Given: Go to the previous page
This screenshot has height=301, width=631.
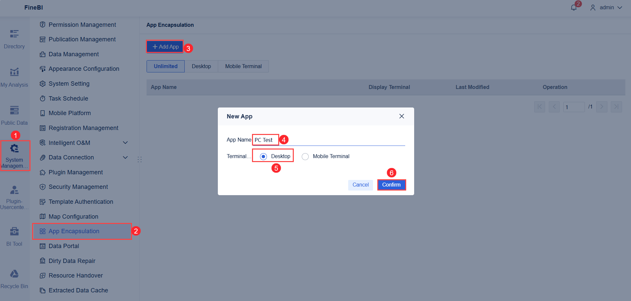Looking at the screenshot, I should tap(554, 107).
